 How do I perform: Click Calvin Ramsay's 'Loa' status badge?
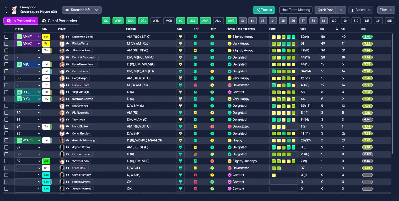pos(46,175)
